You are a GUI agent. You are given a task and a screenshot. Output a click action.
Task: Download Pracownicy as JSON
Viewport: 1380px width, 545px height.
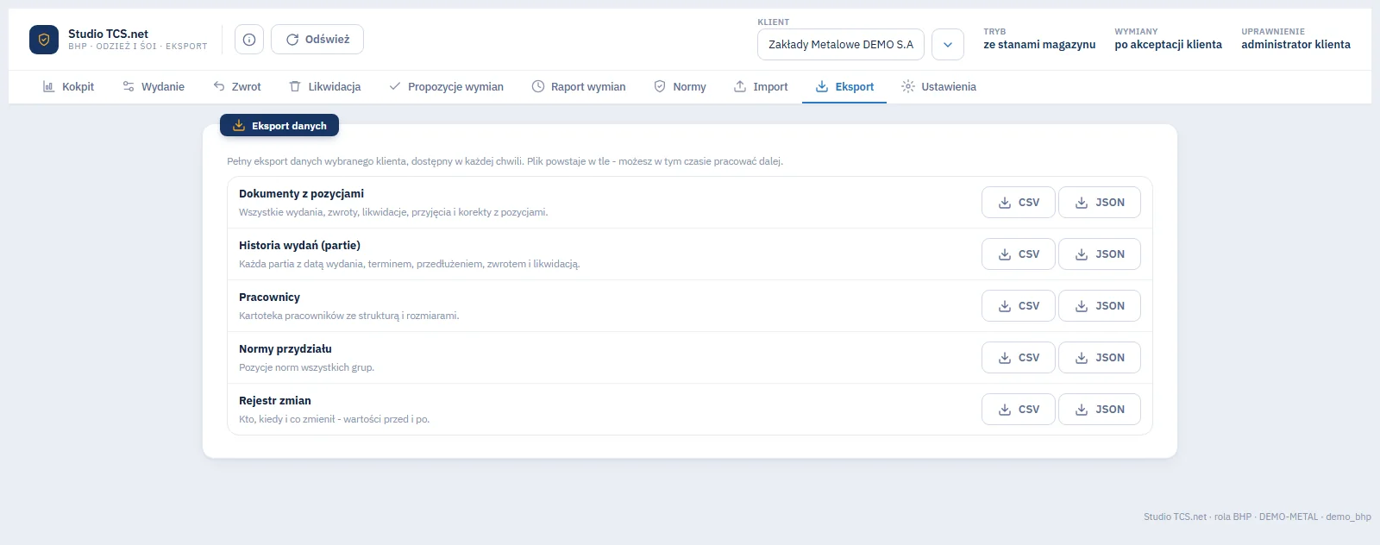coord(1100,306)
